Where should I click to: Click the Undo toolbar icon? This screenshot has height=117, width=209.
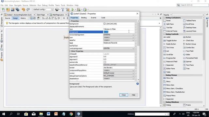coord(23,9)
